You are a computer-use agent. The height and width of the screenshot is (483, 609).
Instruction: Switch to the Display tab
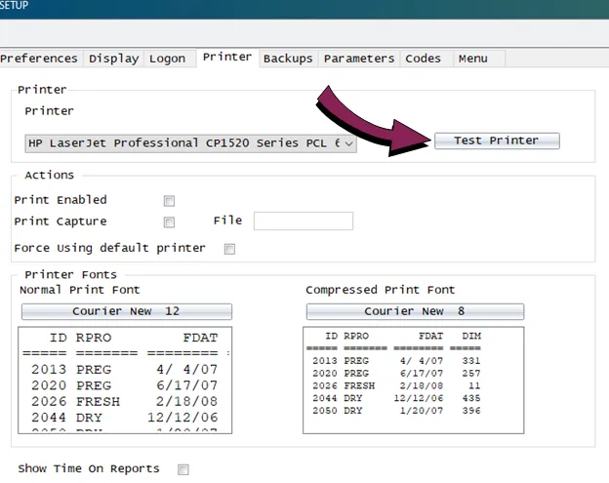tap(114, 59)
